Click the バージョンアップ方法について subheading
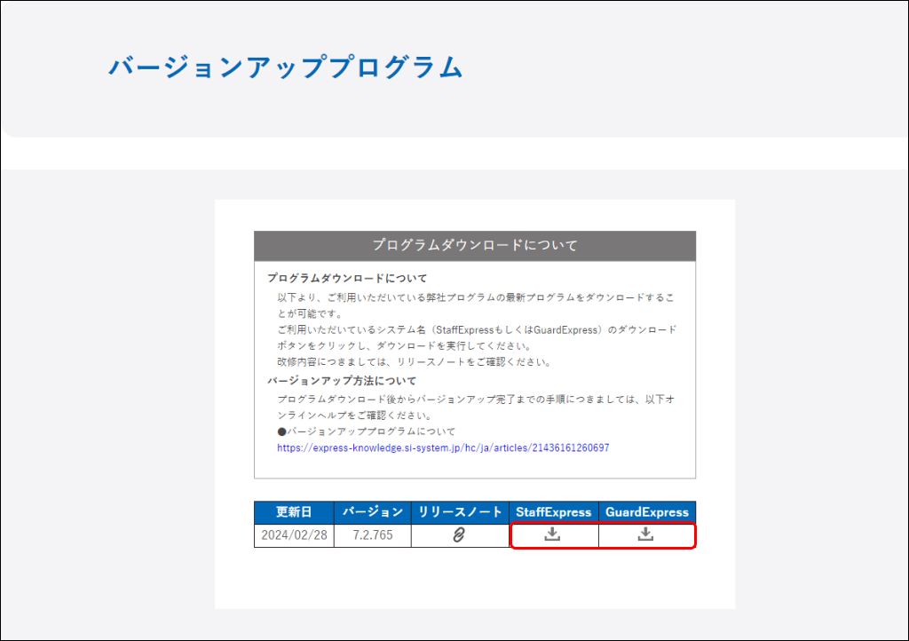 click(342, 381)
